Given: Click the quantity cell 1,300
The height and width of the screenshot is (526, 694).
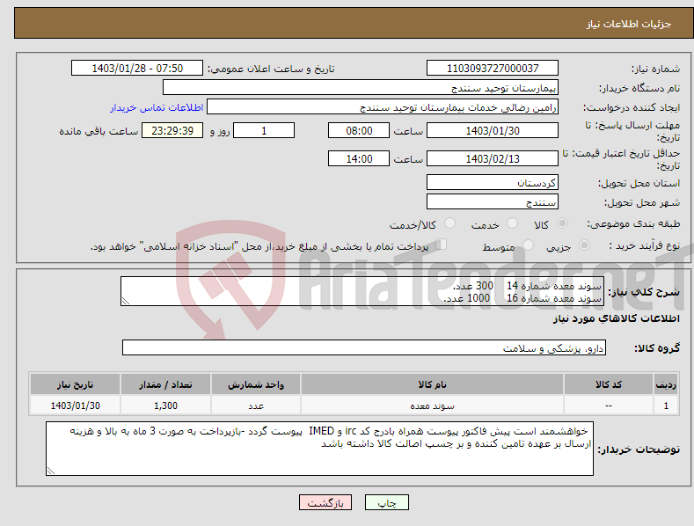Looking at the screenshot, I should click(165, 405).
